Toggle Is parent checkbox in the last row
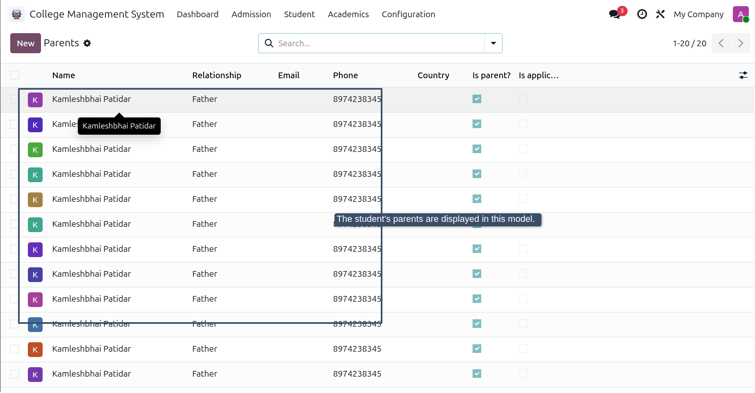This screenshot has width=755, height=393. pyautogui.click(x=477, y=374)
